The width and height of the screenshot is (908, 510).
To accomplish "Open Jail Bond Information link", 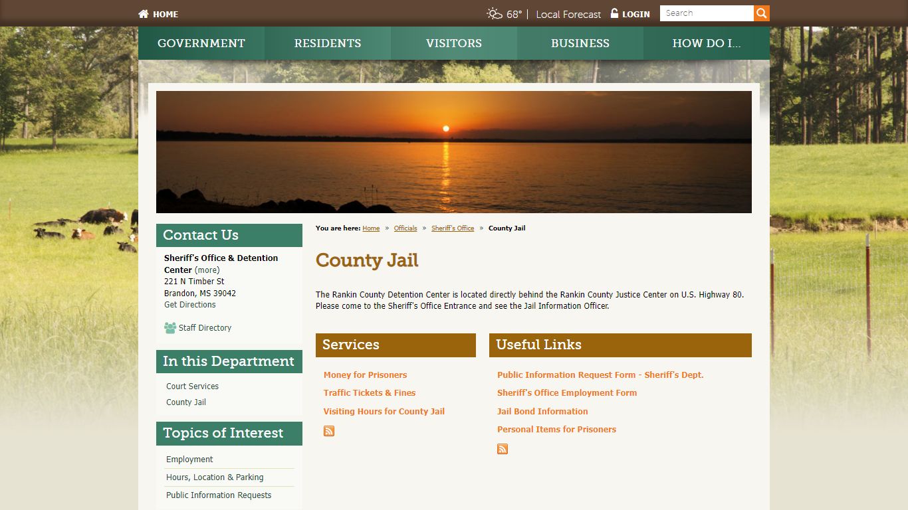I will click(542, 411).
